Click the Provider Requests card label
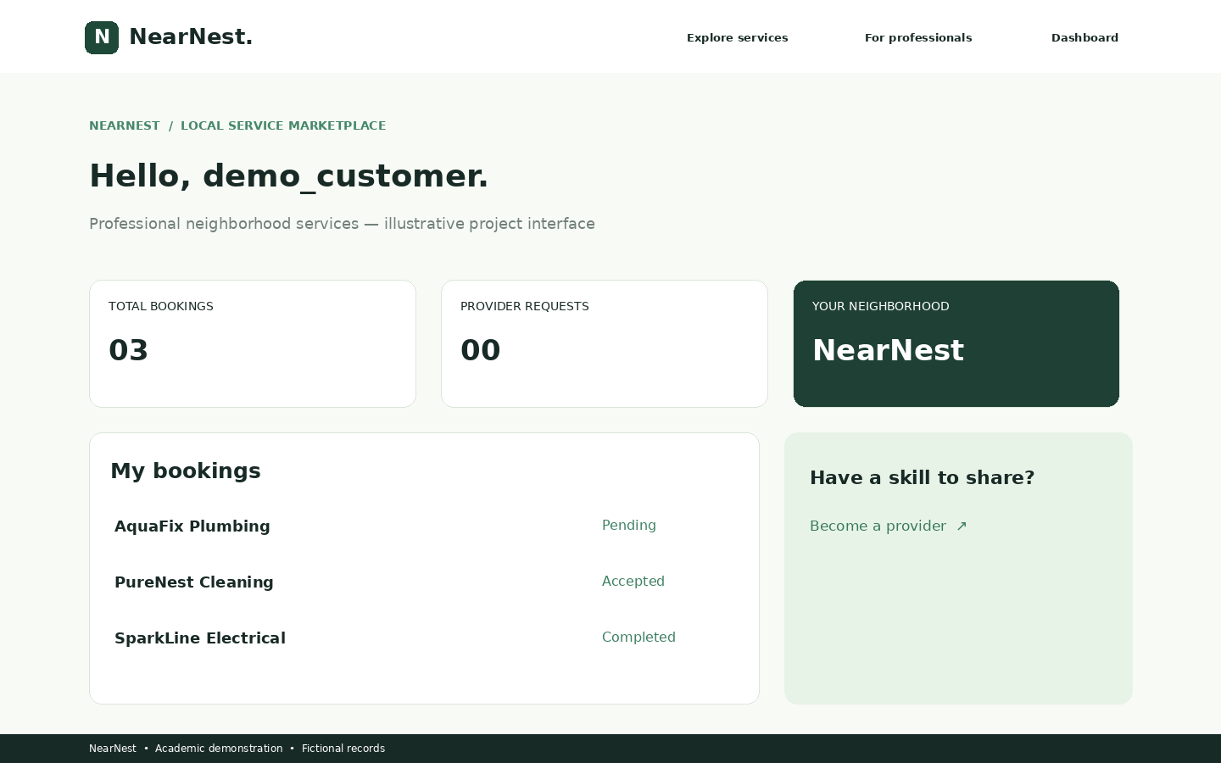Image resolution: width=1221 pixels, height=763 pixels. pyautogui.click(x=525, y=306)
